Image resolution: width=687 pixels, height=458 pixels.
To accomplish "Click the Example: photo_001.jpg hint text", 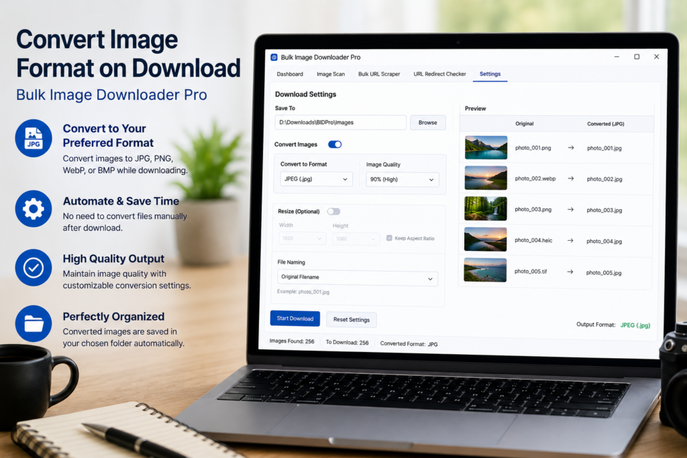I will (303, 292).
